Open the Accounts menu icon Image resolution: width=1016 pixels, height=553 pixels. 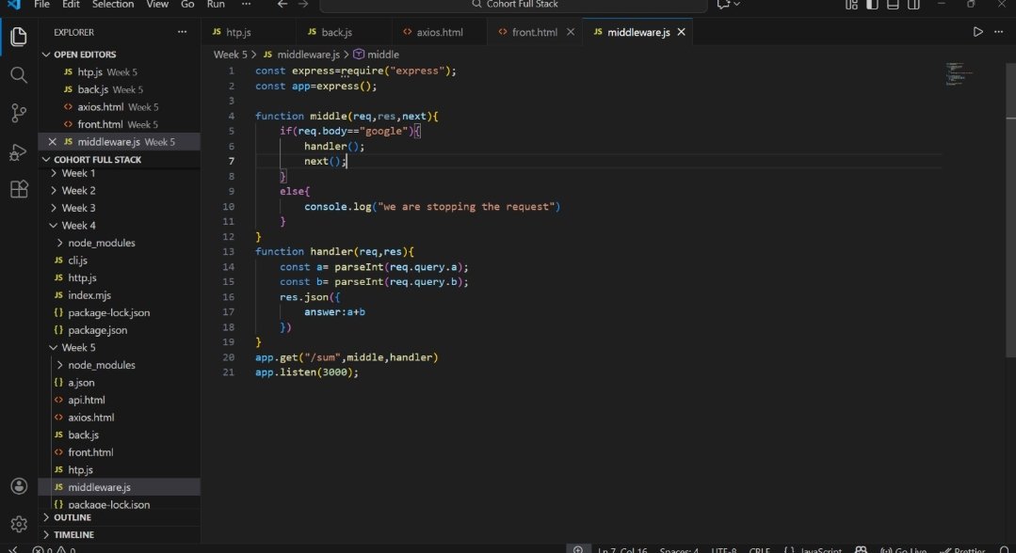tap(19, 486)
